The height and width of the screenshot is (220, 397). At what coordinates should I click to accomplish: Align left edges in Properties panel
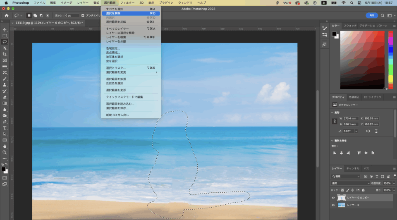335,153
